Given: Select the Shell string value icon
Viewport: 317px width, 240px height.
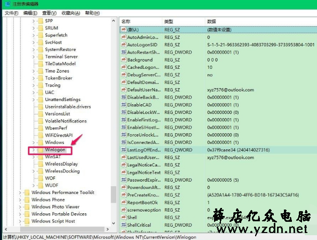Looking at the screenshot, I should (123, 217).
